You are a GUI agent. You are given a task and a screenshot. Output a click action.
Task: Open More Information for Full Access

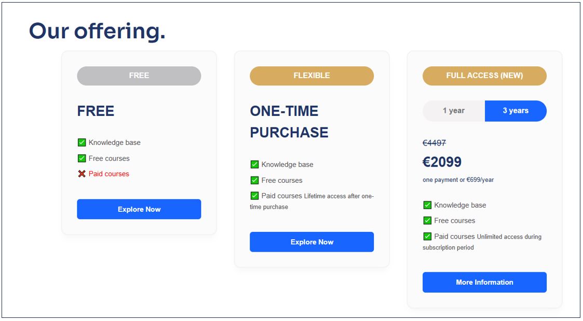[x=484, y=282]
